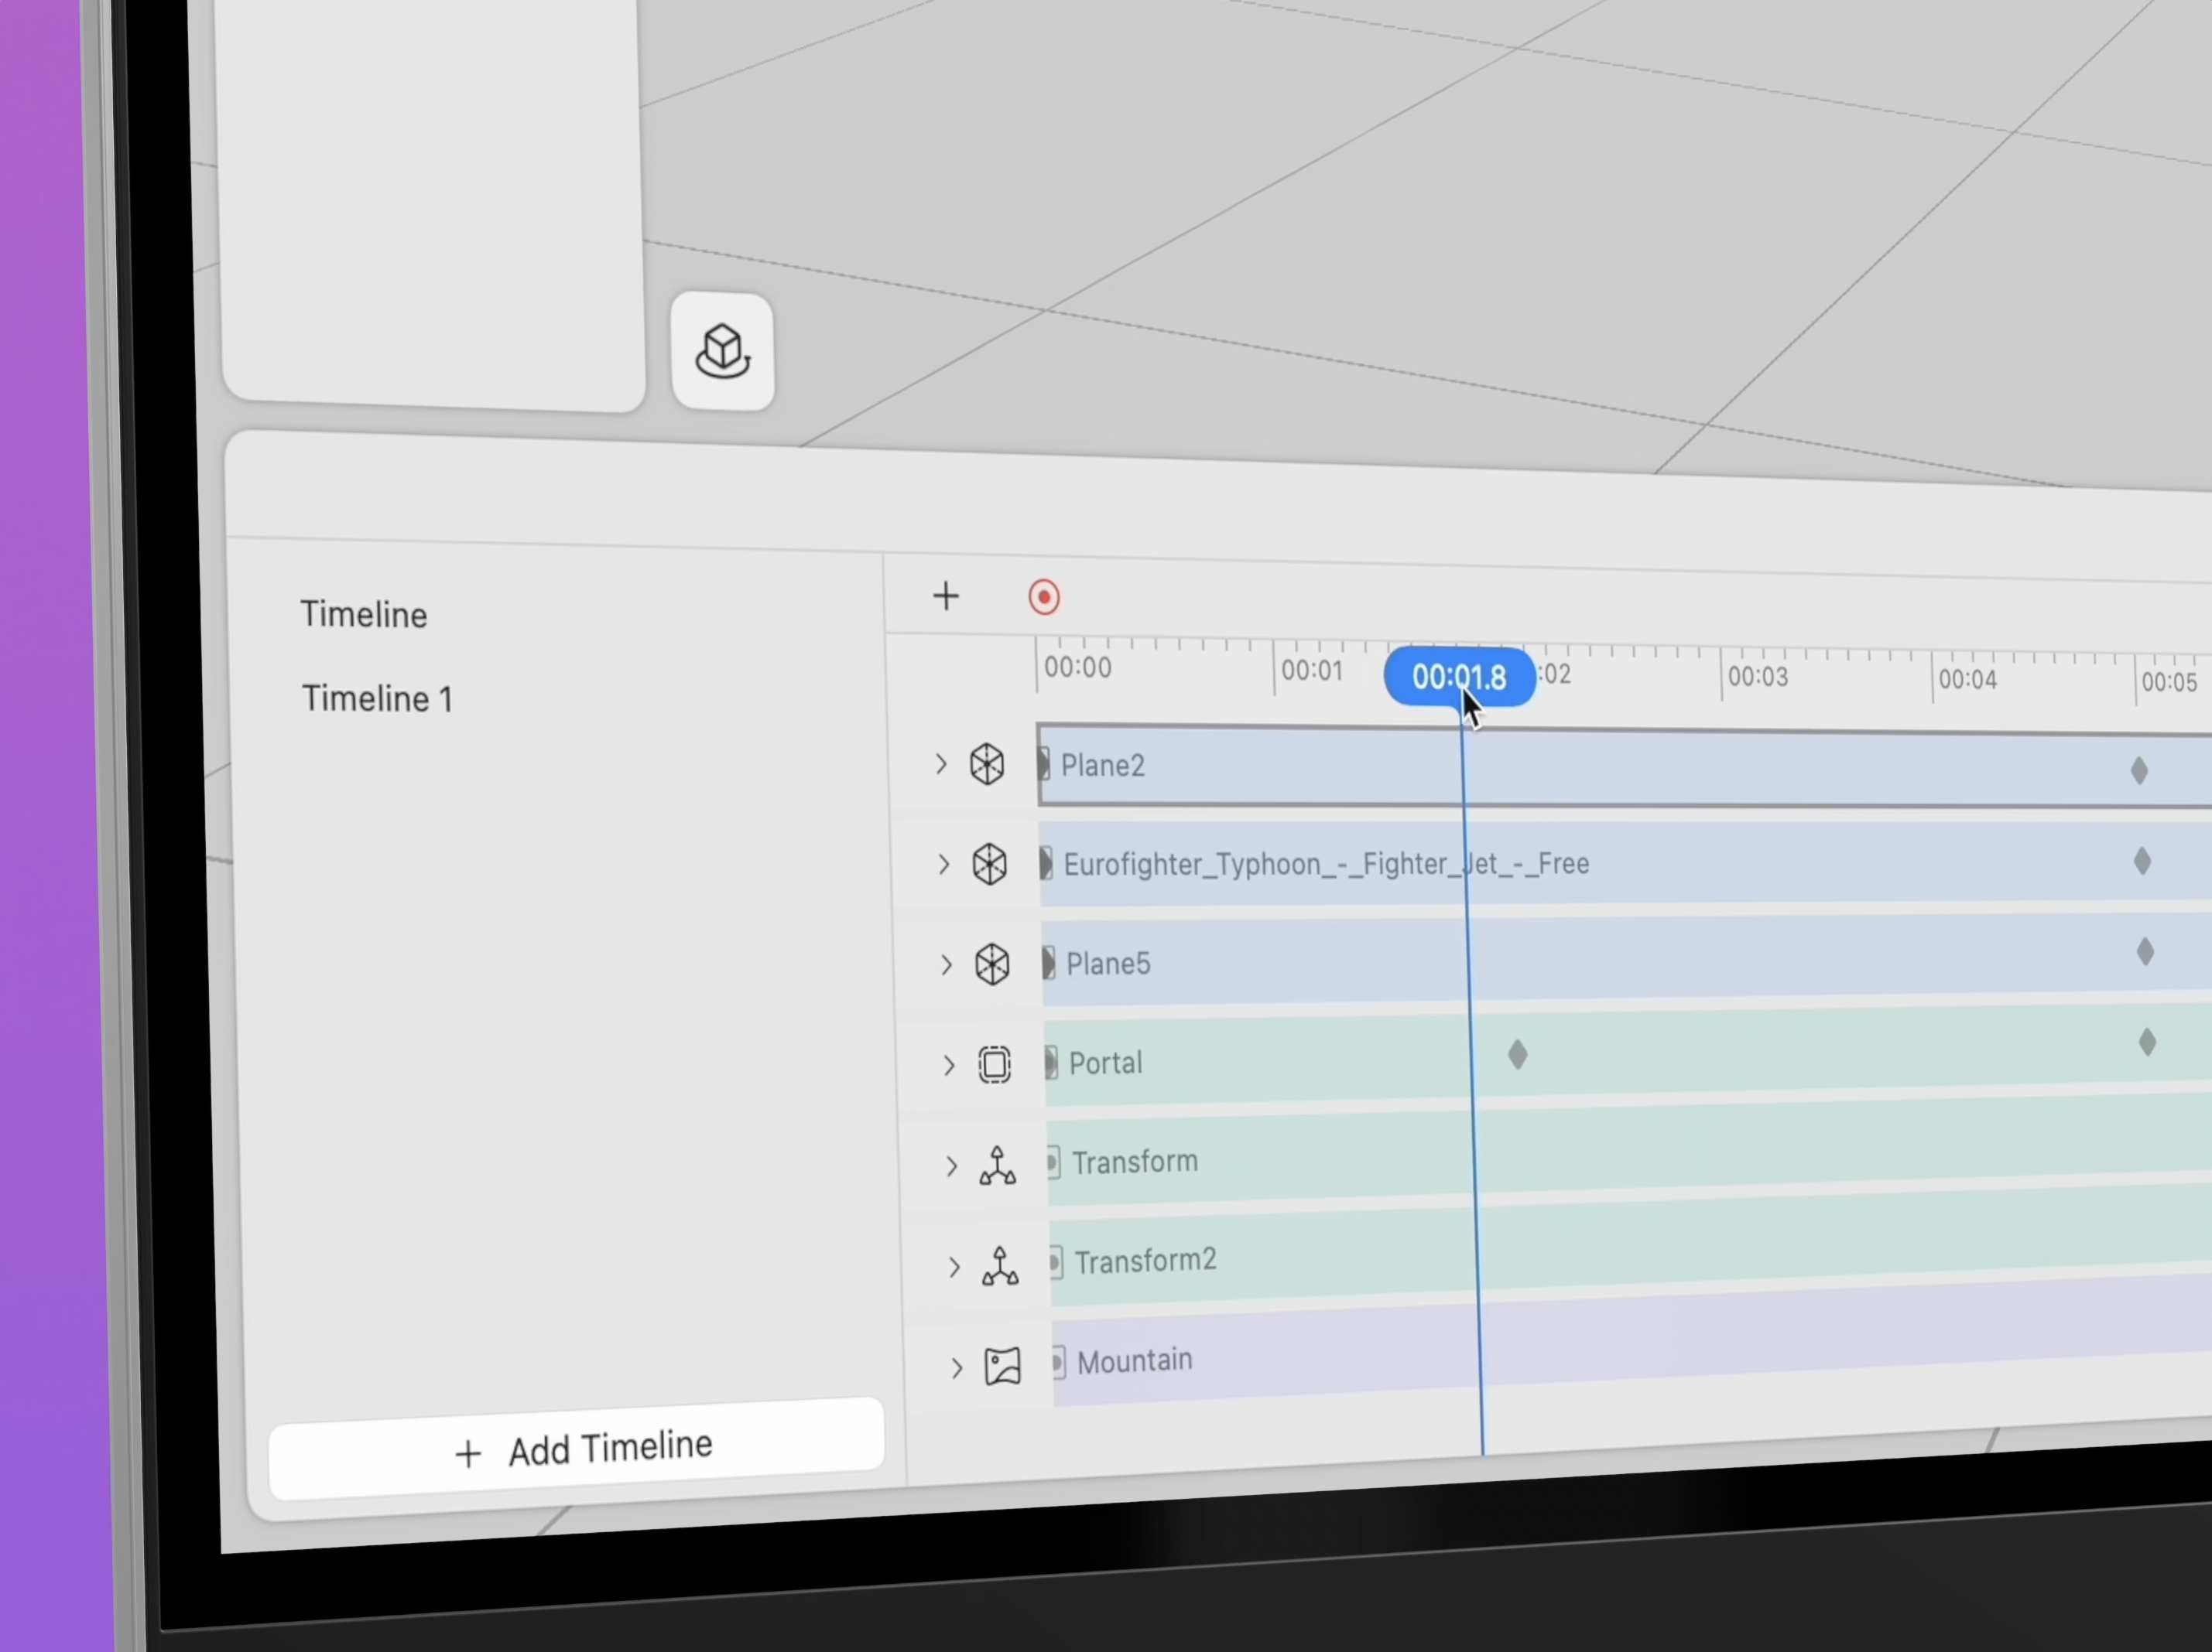The height and width of the screenshot is (1652, 2212).
Task: Click the 3D object rotate view icon
Action: (722, 351)
